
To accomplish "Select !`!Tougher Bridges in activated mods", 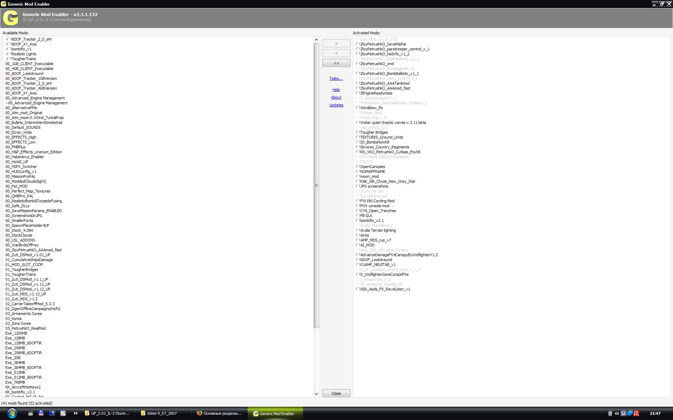I will tap(372, 132).
